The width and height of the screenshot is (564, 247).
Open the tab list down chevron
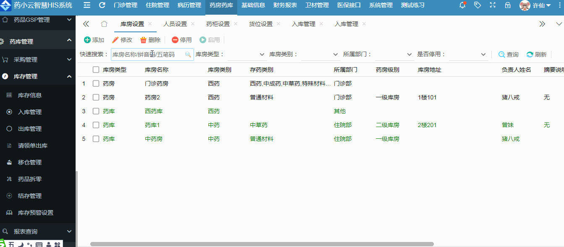pos(559,24)
